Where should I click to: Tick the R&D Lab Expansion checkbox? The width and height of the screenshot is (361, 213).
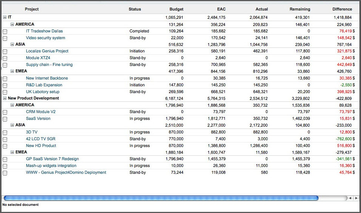tap(5, 85)
